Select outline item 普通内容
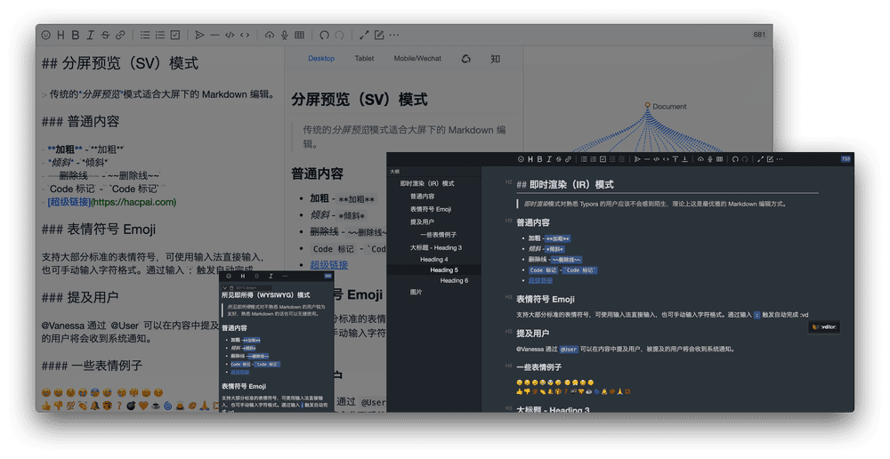Image resolution: width=890 pixels, height=459 pixels. 422,197
